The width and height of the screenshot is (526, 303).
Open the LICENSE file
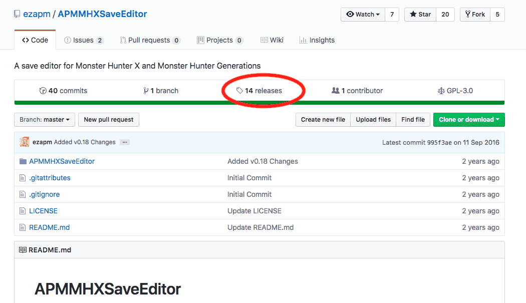coord(43,211)
